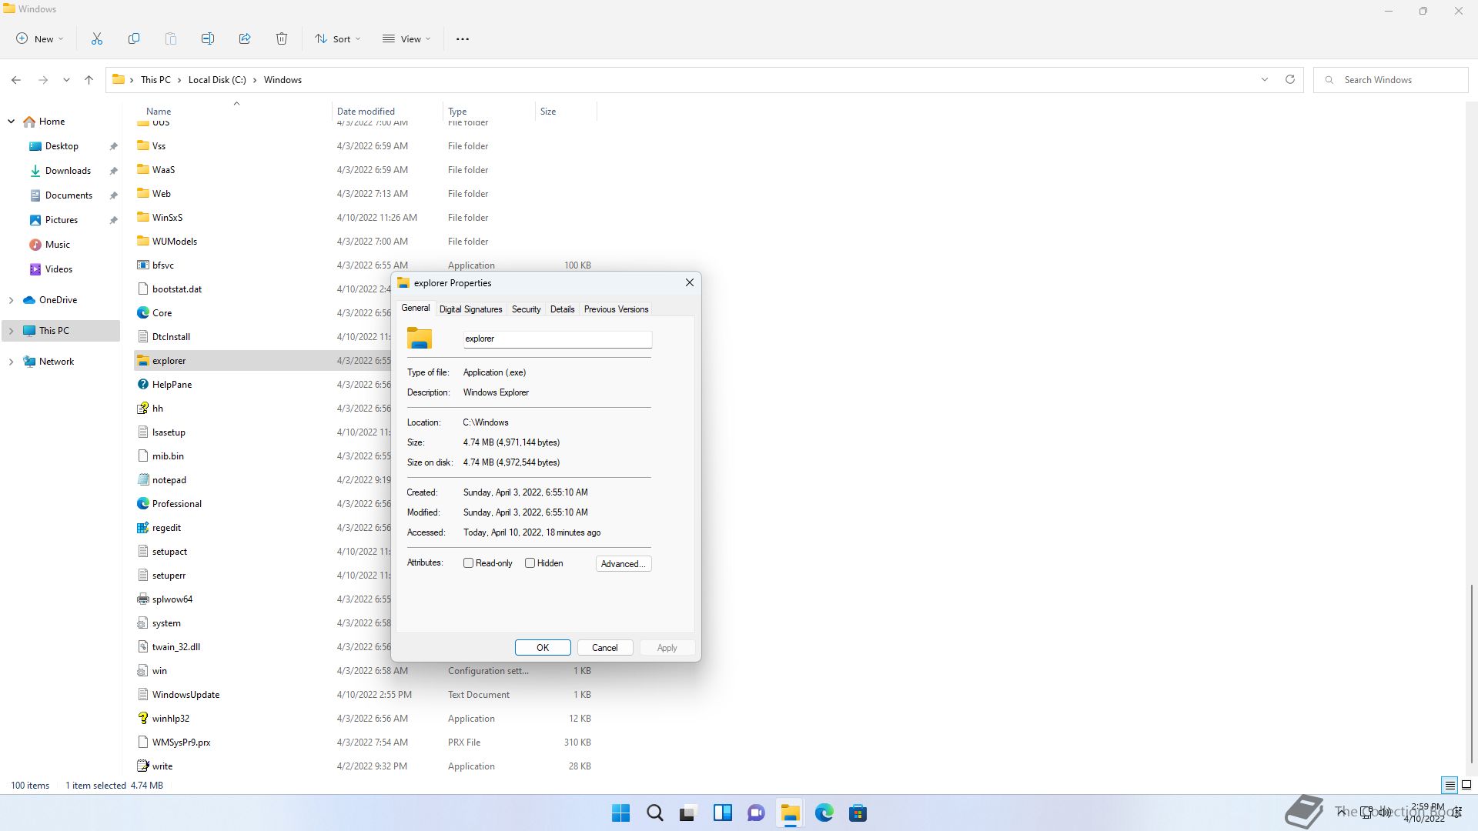1478x831 pixels.
Task: Click Local Disk (C:) in breadcrumb
Action: click(x=217, y=80)
